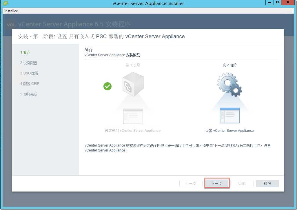The image size is (297, 210).
Task: Click the stage 1 vSphere cube icon
Action: coord(133,84)
